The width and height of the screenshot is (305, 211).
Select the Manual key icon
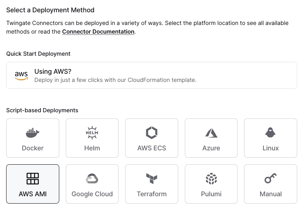tap(270, 179)
